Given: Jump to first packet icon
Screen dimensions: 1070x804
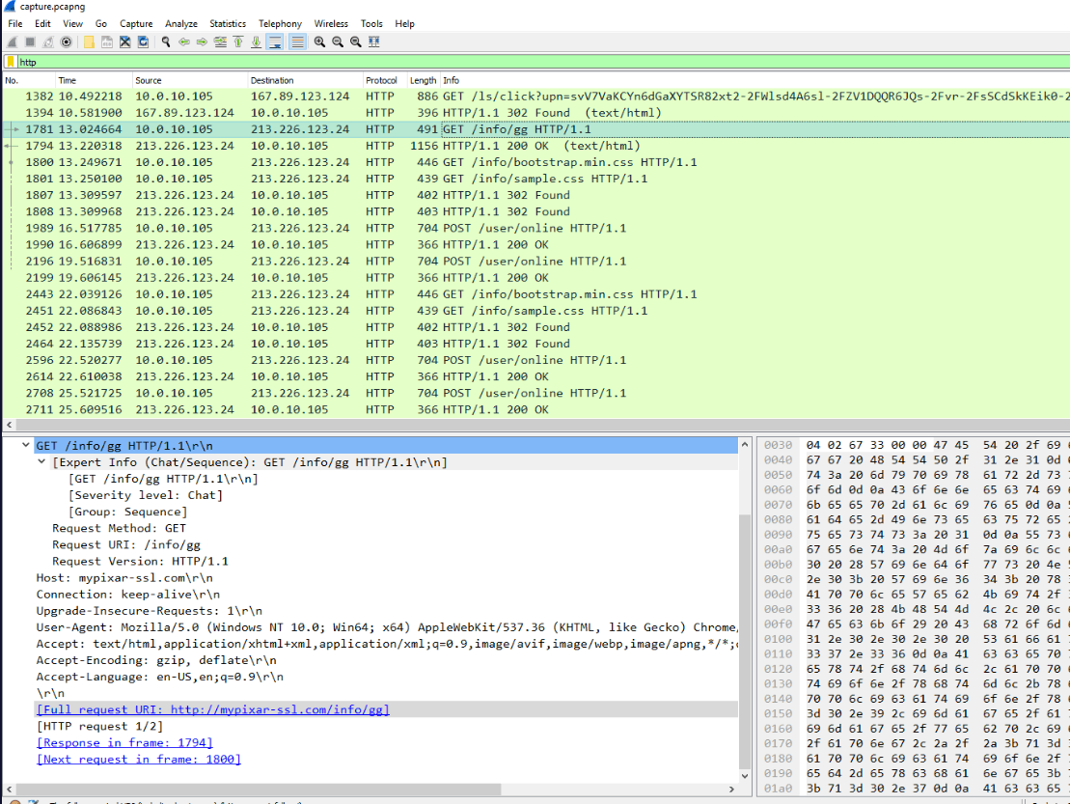Looking at the screenshot, I should [x=238, y=42].
